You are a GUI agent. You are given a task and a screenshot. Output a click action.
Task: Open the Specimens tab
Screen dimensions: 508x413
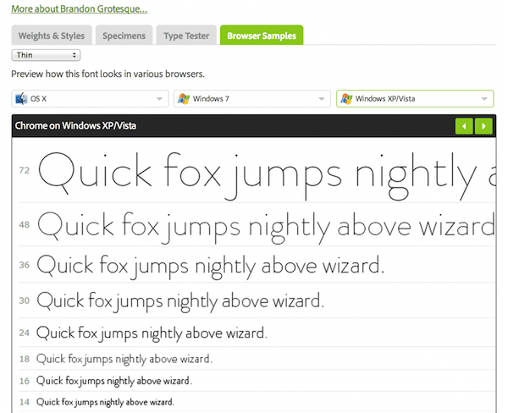124,35
